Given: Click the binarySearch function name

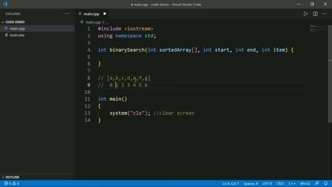Looking at the screenshot, I should tap(127, 50).
